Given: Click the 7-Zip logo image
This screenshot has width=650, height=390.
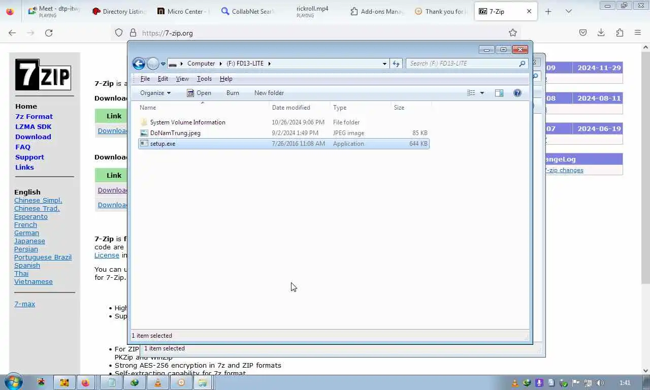Looking at the screenshot, I should click(43, 75).
